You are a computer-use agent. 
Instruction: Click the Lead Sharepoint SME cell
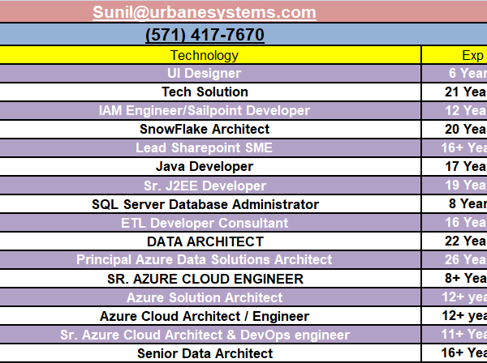coord(205,147)
